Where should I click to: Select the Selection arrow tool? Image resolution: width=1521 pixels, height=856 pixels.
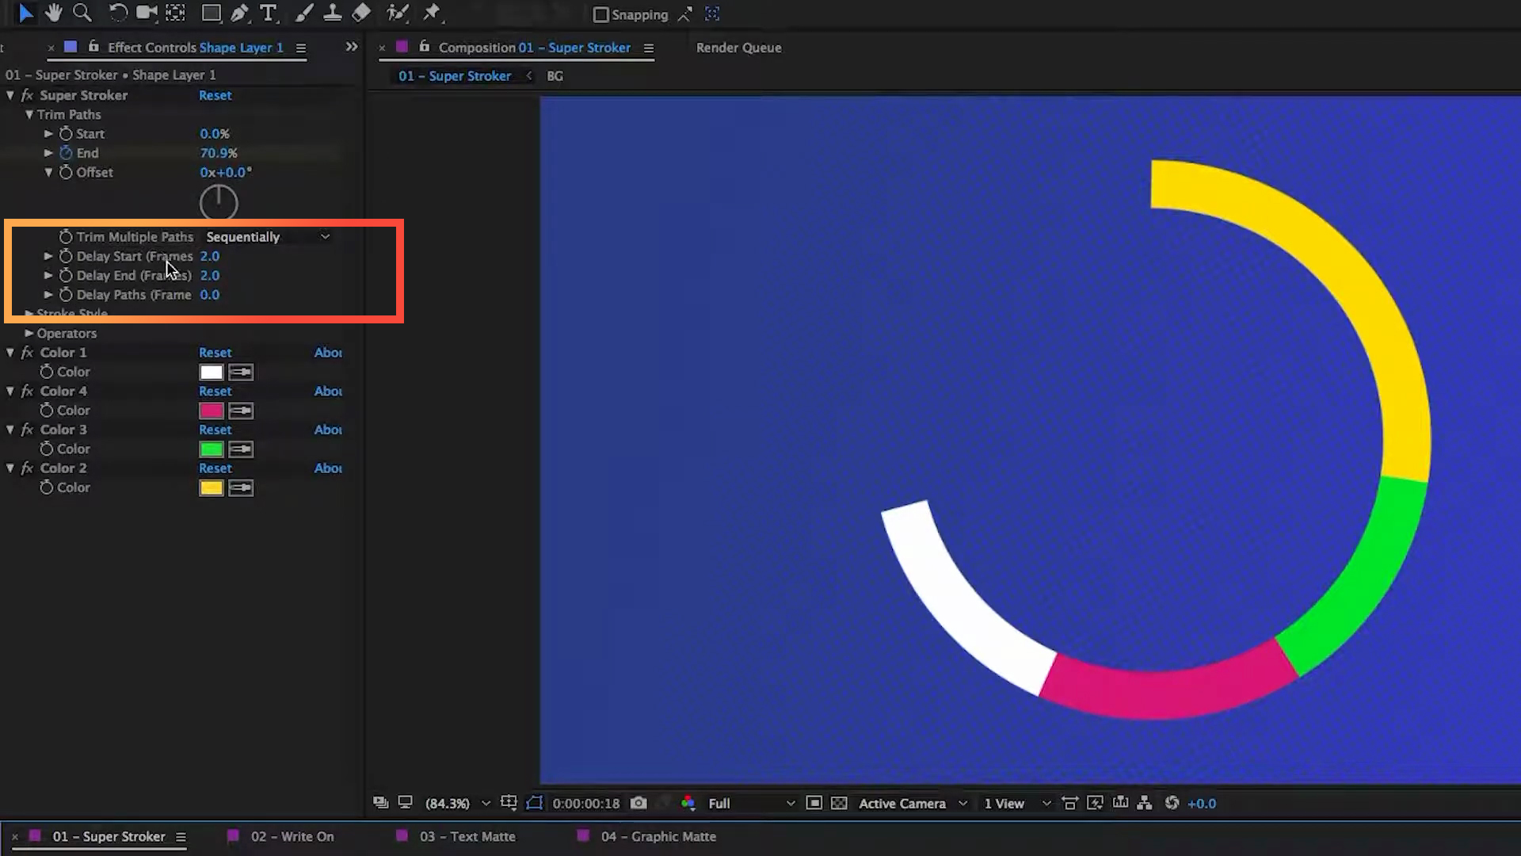click(25, 13)
